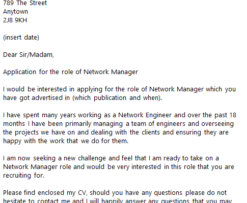
Task: Click the word 'challenge' in the paragraph
Action: pos(92,158)
